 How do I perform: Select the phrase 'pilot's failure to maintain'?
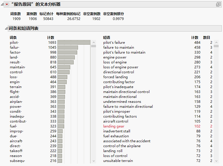pyautogui.click(x=124, y=52)
